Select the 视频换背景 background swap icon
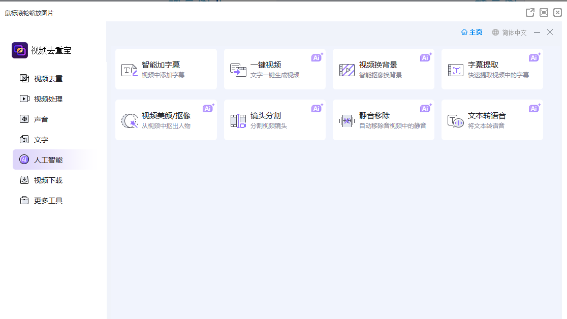This screenshot has width=567, height=319. click(346, 70)
